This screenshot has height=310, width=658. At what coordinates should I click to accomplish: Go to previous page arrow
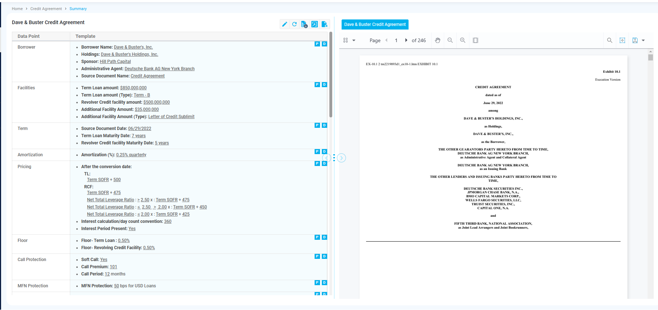tap(387, 40)
